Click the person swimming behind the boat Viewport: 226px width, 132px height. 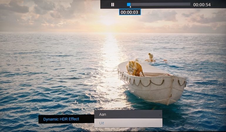click(151, 57)
